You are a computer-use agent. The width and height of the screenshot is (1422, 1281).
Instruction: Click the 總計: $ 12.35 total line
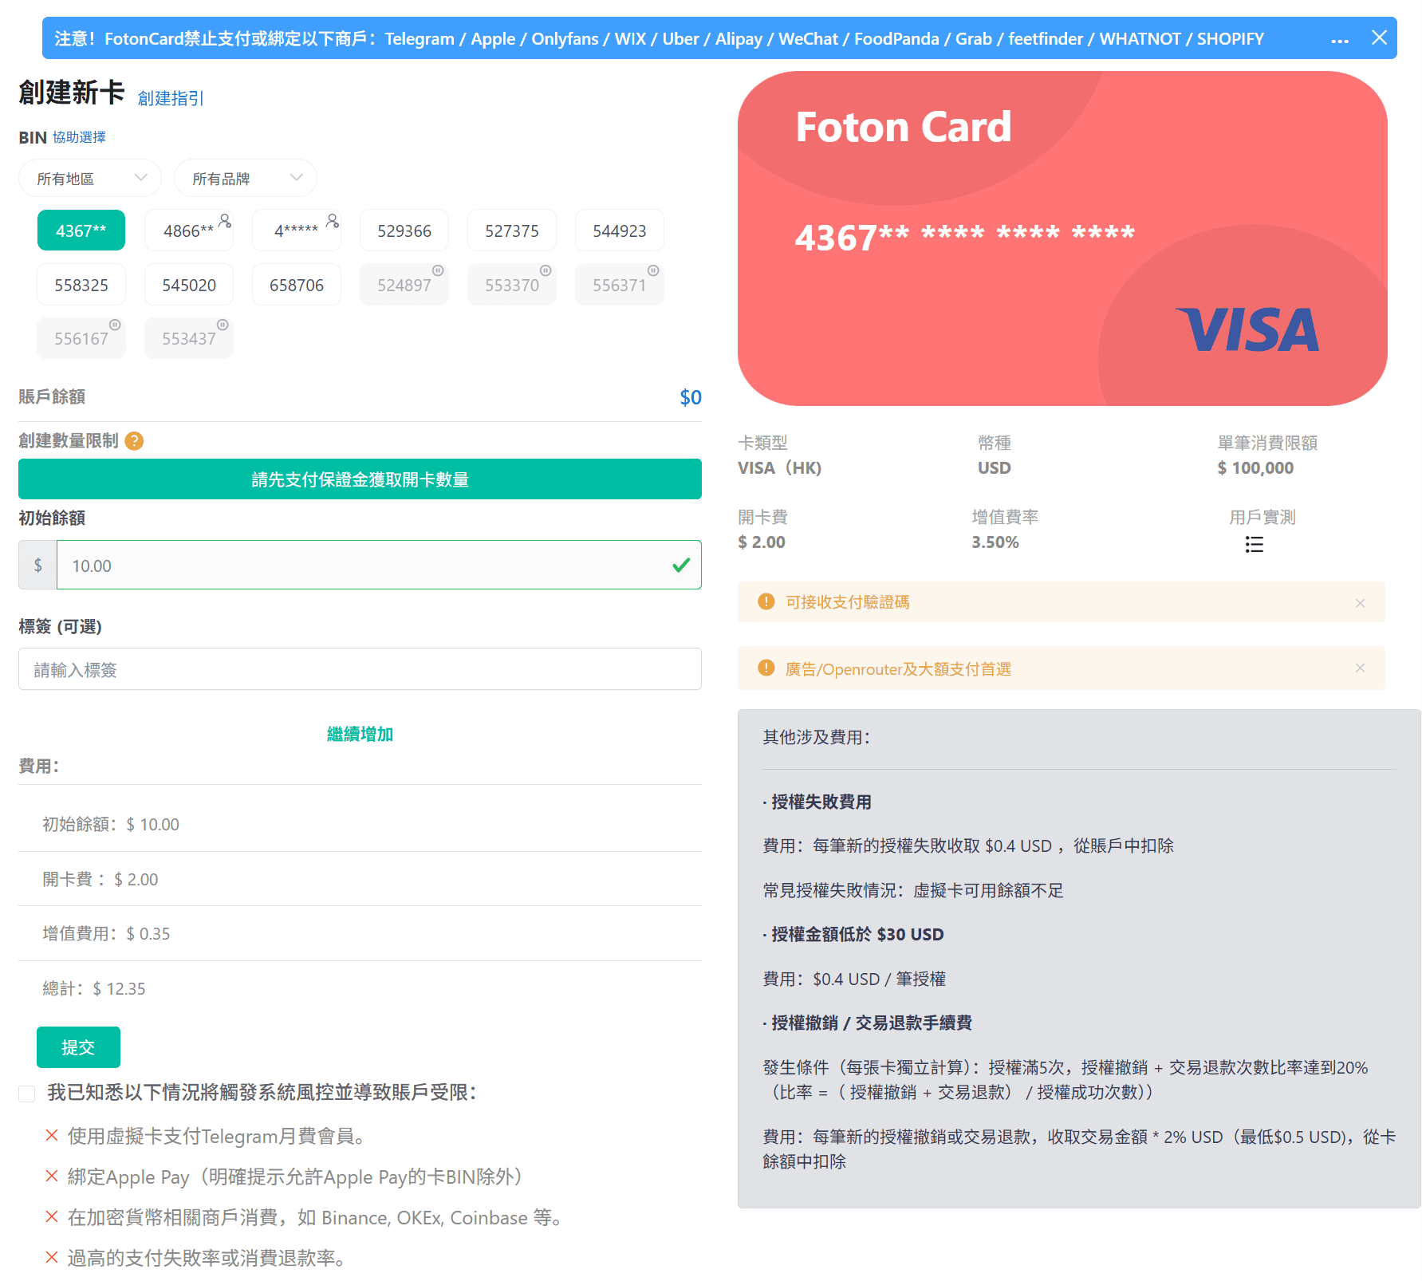tap(94, 989)
